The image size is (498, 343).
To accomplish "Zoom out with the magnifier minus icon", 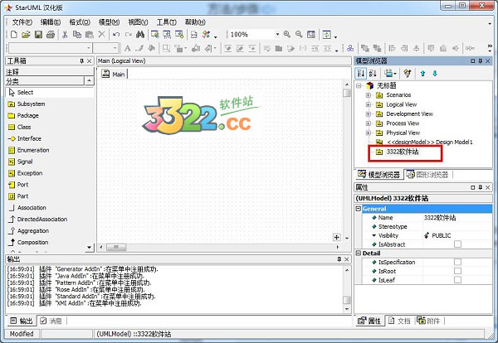I will click(299, 34).
